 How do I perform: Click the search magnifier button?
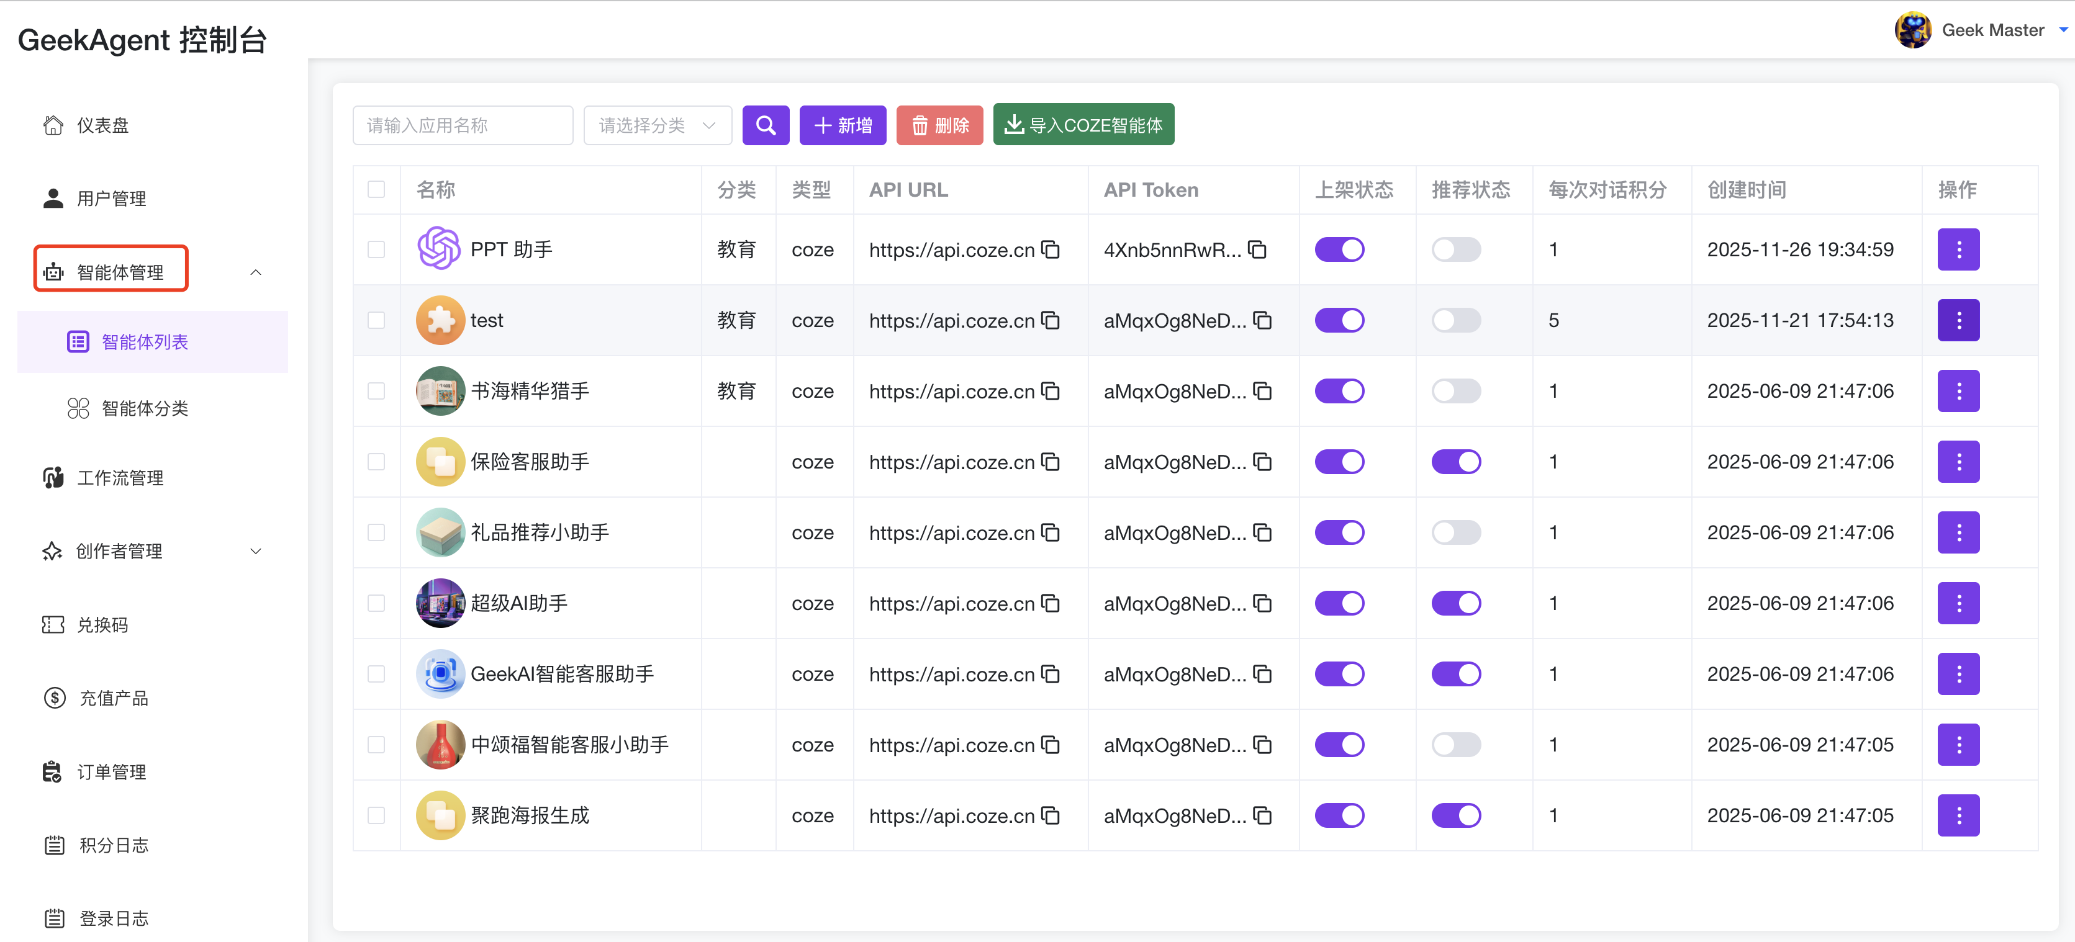point(765,125)
